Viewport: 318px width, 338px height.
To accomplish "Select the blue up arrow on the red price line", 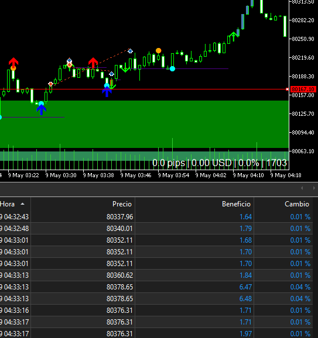I will 107,92.
